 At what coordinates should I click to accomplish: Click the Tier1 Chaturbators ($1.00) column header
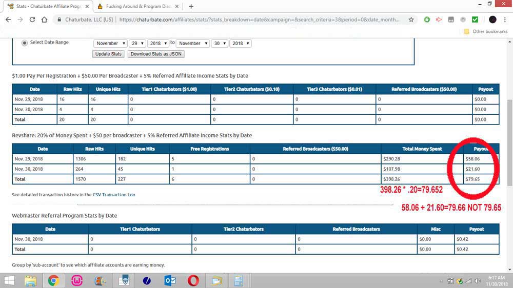pos(169,89)
